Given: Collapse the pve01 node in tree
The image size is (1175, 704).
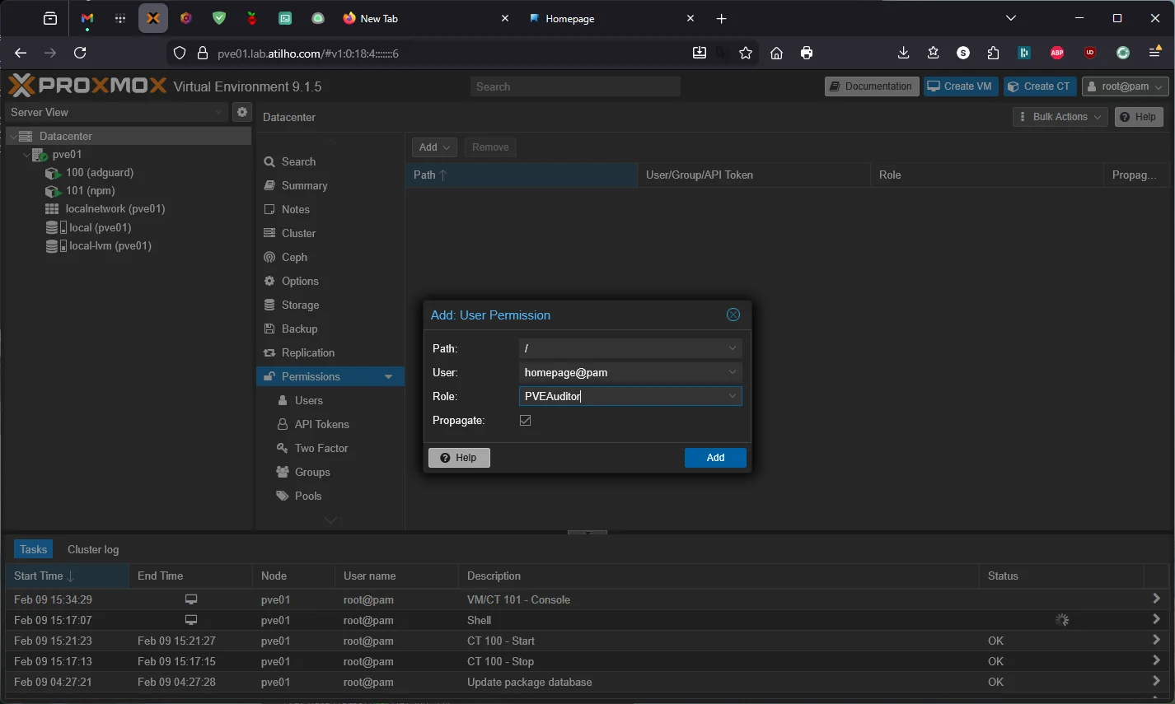Looking at the screenshot, I should (26, 154).
